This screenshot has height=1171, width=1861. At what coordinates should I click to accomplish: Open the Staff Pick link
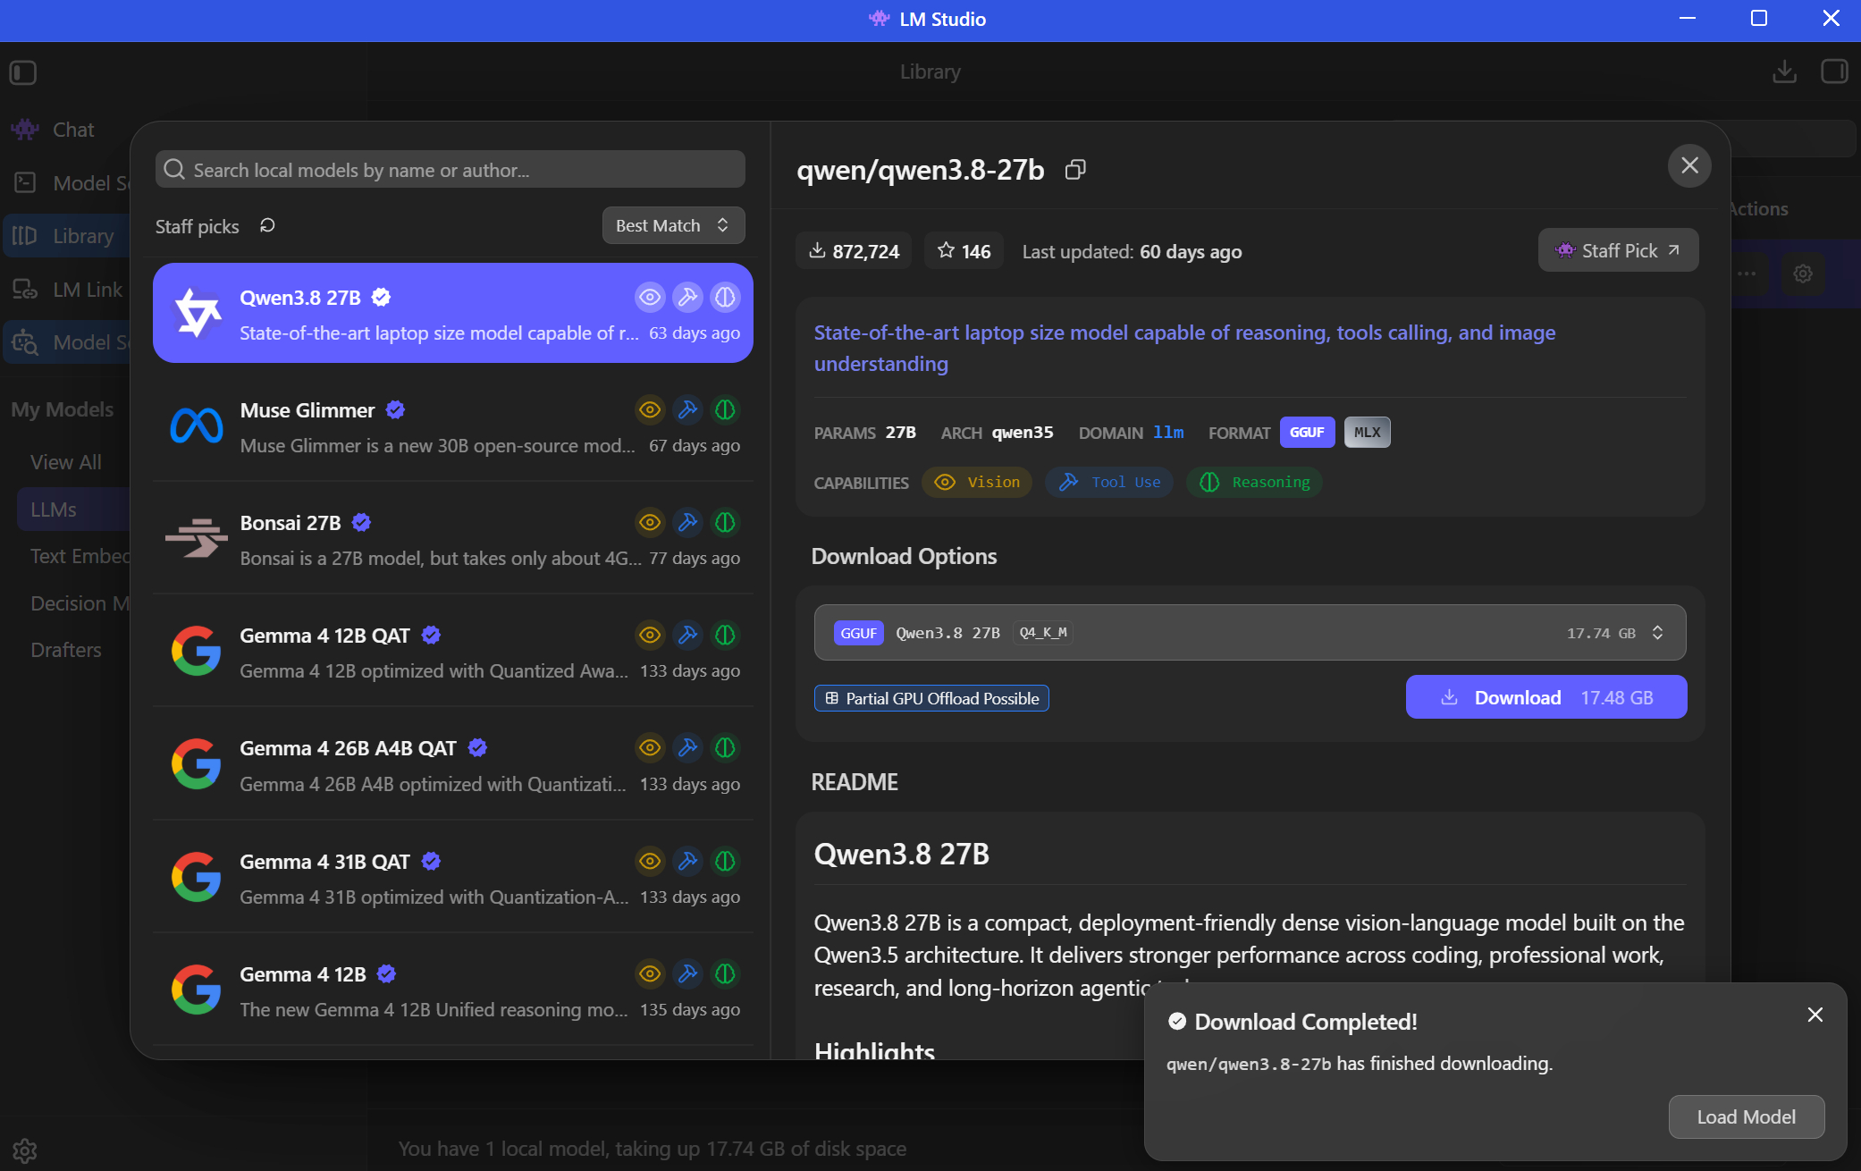click(1618, 250)
